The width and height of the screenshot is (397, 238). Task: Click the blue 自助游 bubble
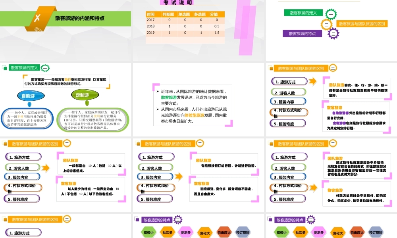point(31,96)
